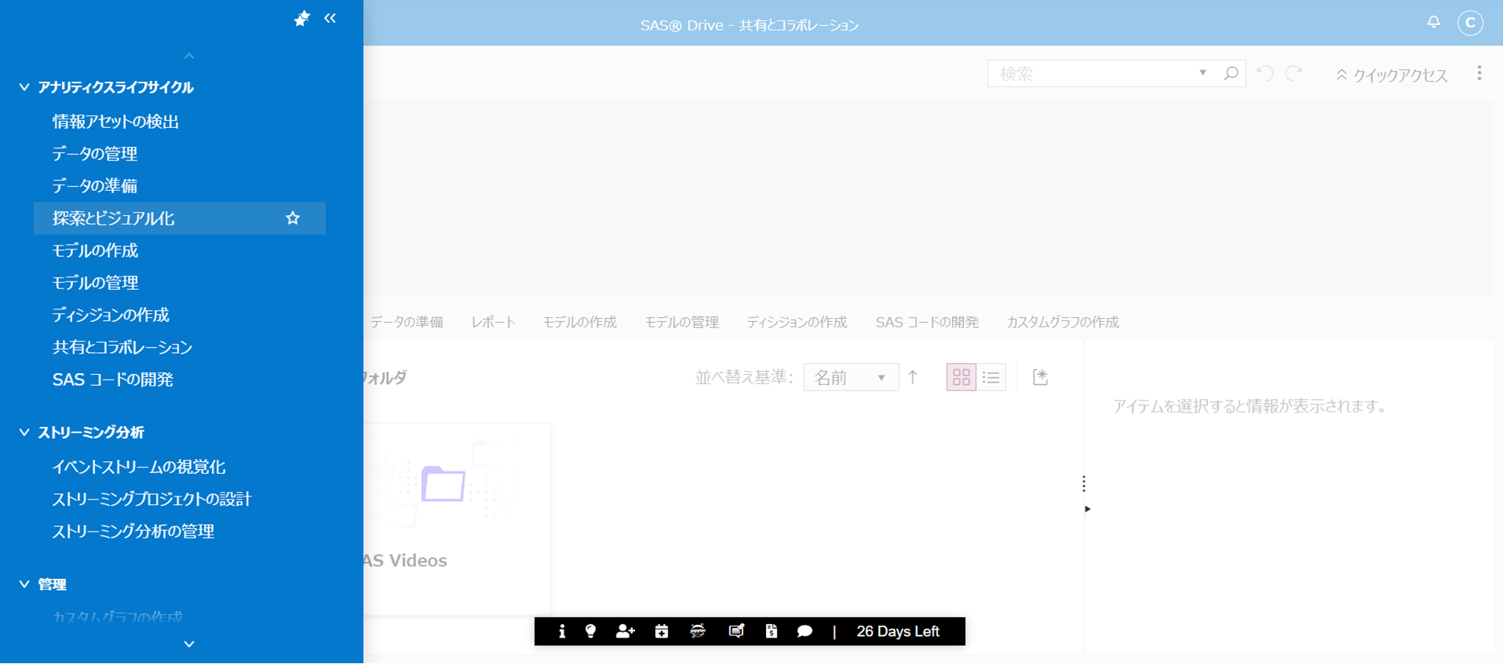Image resolution: width=1507 pixels, height=664 pixels.
Task: Select the モデルの作成 tab
Action: tap(580, 322)
